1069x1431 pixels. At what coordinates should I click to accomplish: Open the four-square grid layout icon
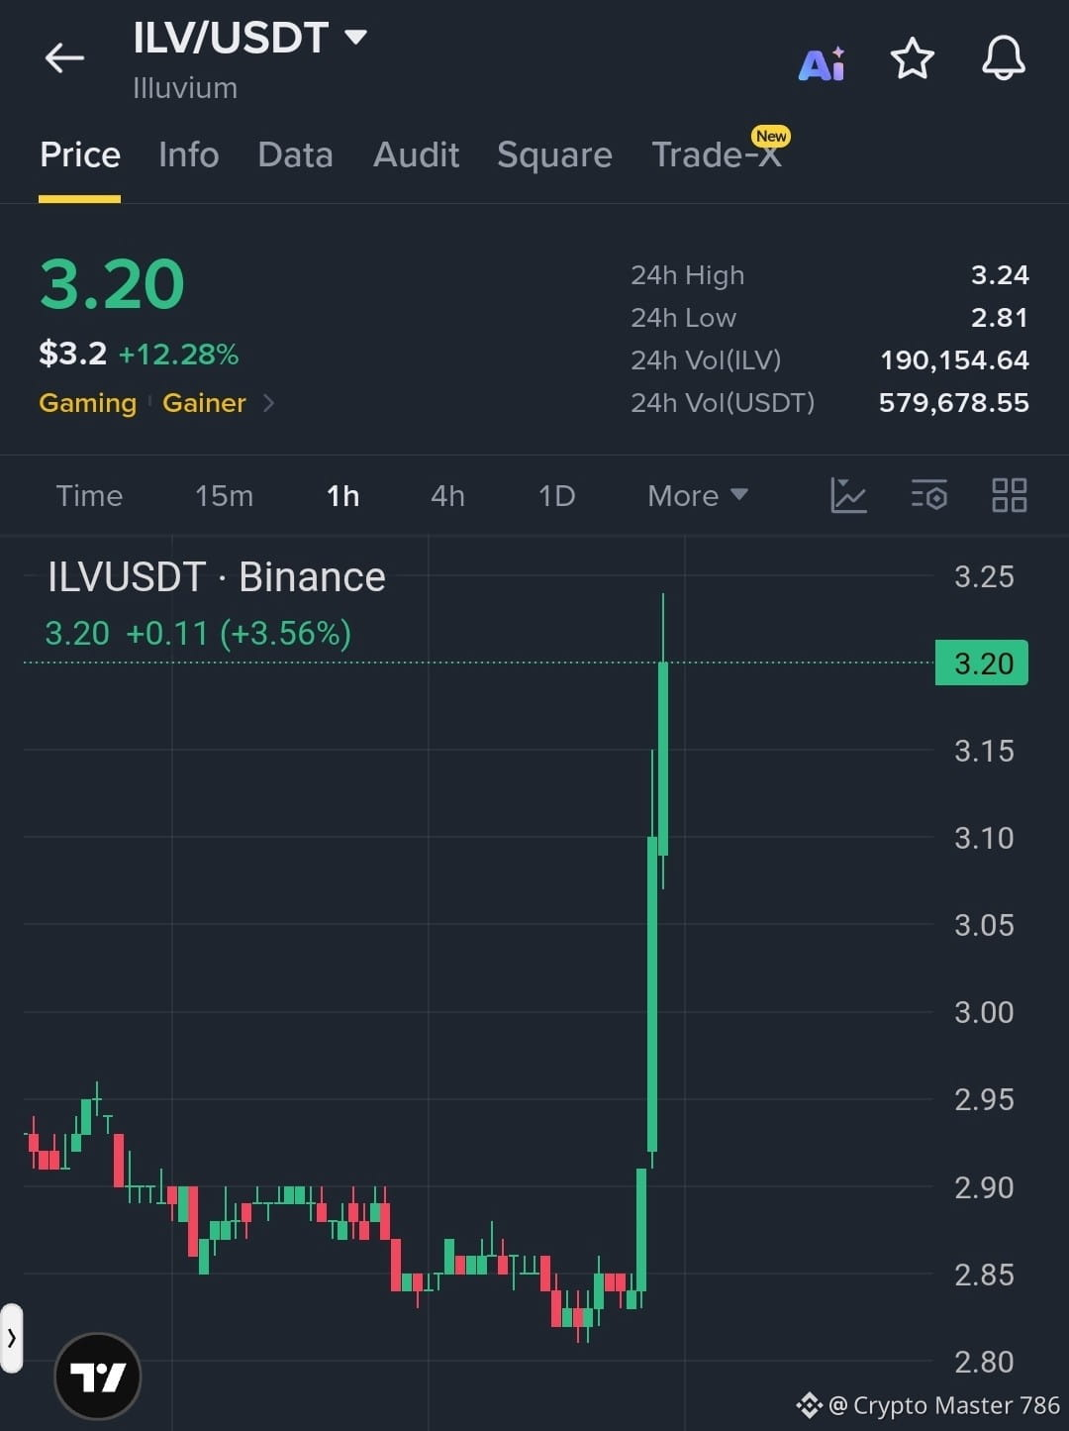pos(1009,495)
